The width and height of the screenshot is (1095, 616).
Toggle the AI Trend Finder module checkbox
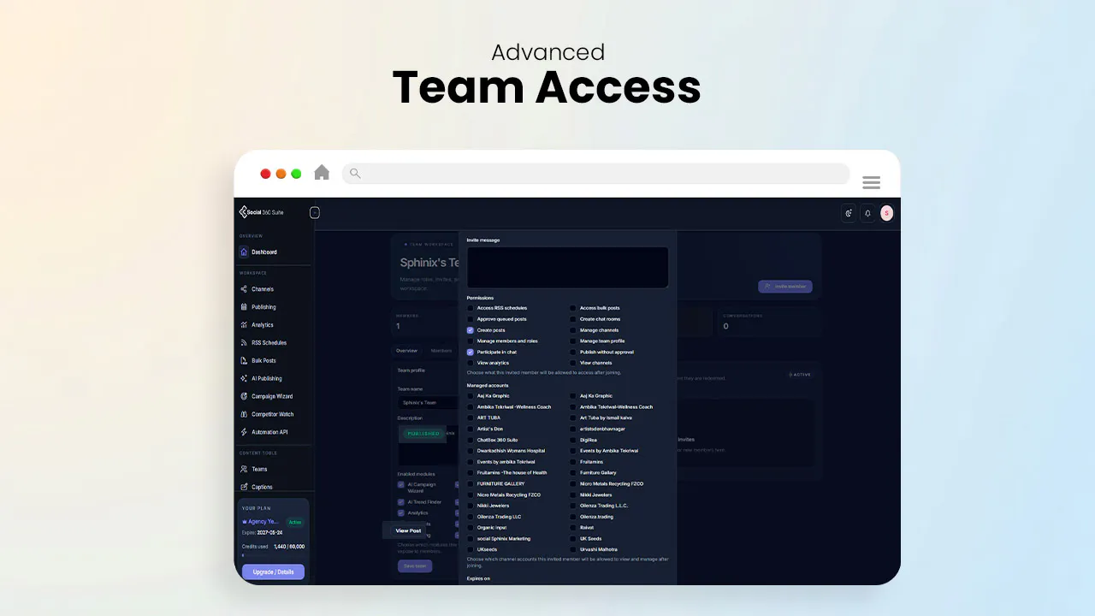401,502
